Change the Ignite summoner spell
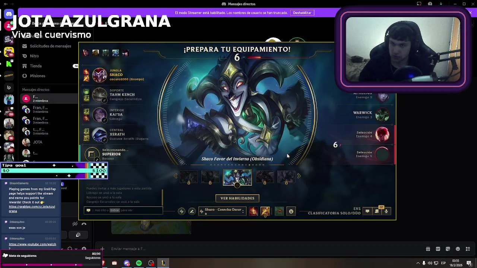 tap(253, 211)
